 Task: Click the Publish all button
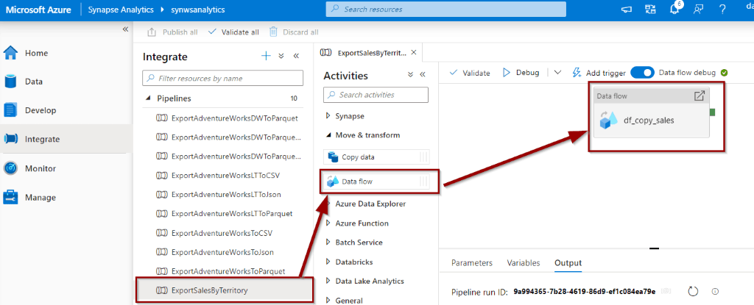point(172,32)
